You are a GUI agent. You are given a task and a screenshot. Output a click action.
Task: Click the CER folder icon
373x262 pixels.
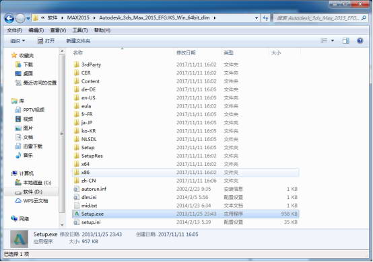76,73
